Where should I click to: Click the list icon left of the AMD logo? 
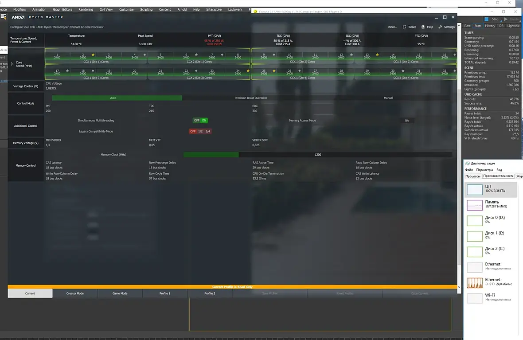point(4,17)
